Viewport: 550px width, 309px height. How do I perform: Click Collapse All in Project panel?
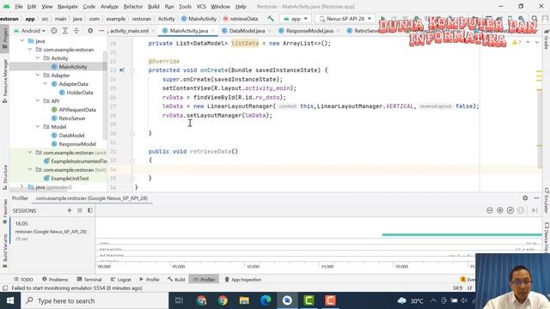[x=76, y=31]
